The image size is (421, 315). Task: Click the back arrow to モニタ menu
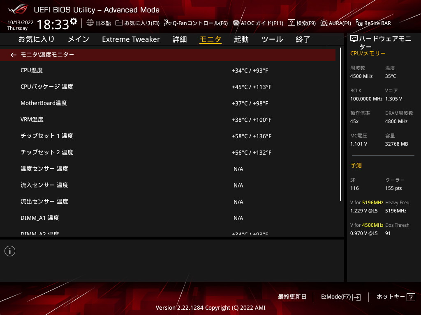click(14, 55)
